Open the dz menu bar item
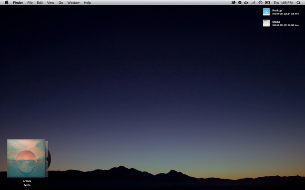 [246, 2]
